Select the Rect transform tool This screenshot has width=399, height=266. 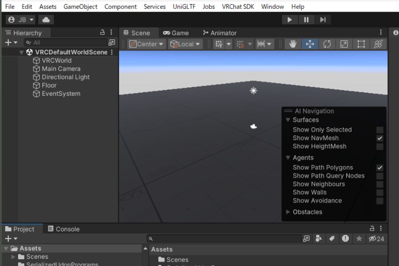361,44
